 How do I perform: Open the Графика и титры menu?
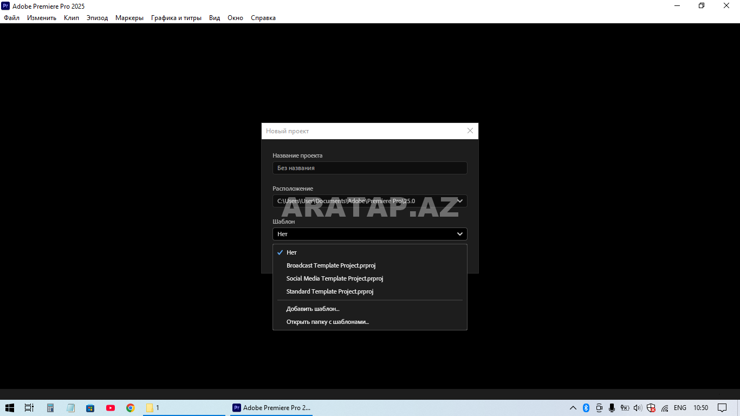tap(176, 18)
